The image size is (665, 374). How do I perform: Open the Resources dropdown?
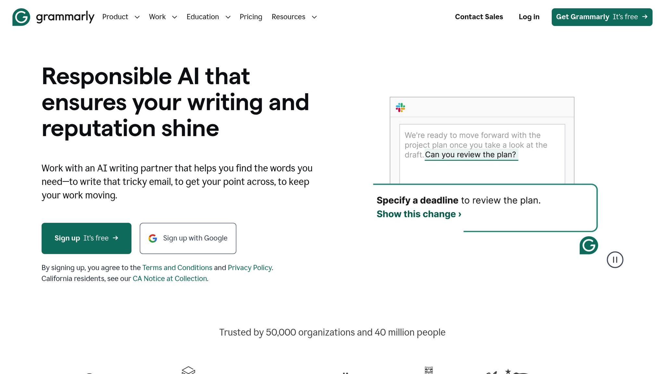coord(293,17)
